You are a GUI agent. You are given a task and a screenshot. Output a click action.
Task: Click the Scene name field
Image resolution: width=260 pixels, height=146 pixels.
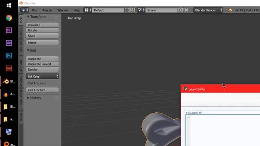click(x=161, y=10)
